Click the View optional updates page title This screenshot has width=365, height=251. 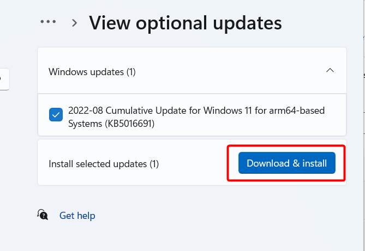coord(186,23)
